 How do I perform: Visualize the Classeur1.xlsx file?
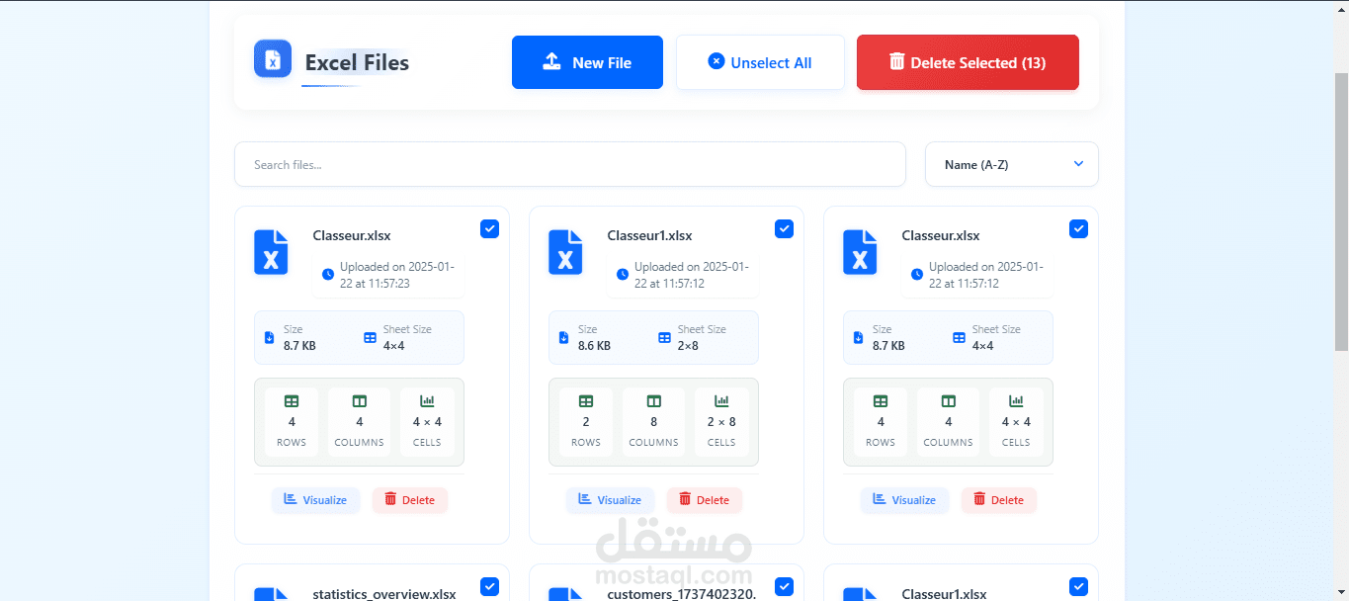[x=610, y=500]
